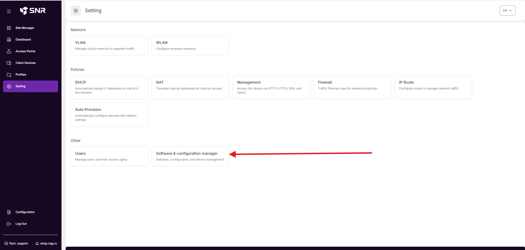525x250 pixels.
Task: Open the VLAN settings card
Action: (109, 45)
